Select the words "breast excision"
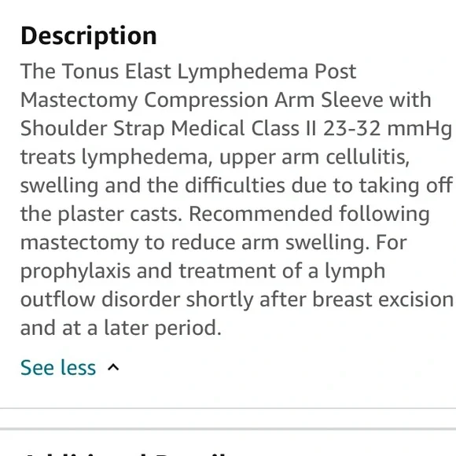This screenshot has height=456, width=456. 383,300
